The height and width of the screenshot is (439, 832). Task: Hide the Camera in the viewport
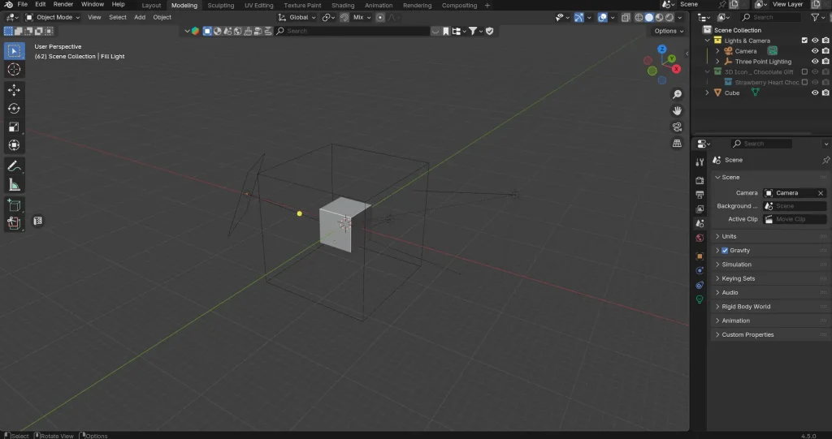pos(815,51)
